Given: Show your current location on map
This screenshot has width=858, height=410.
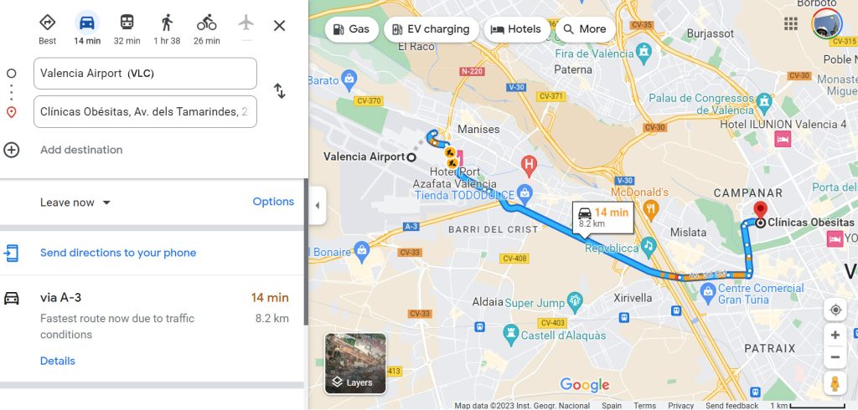Looking at the screenshot, I should [835, 310].
